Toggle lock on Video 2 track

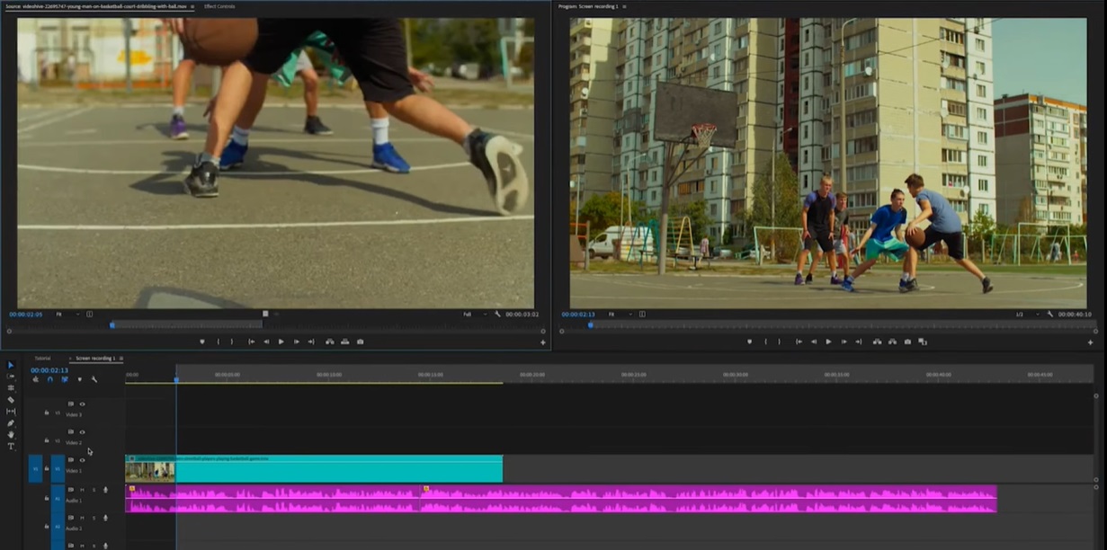pyautogui.click(x=47, y=440)
